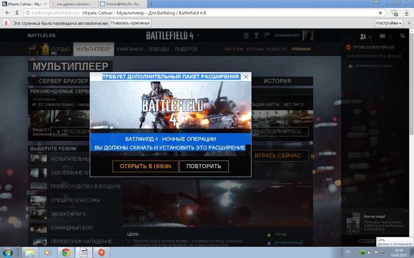Open the ФОРУМЫ link
Viewport: 414px width, 258px height.
tap(255, 49)
